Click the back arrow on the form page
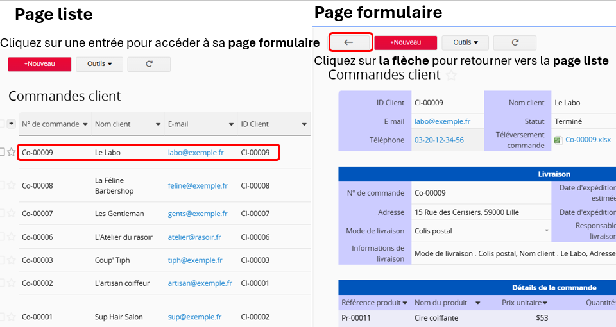 click(350, 42)
